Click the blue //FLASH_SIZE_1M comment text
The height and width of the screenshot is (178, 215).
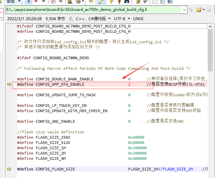[x=176, y=169]
